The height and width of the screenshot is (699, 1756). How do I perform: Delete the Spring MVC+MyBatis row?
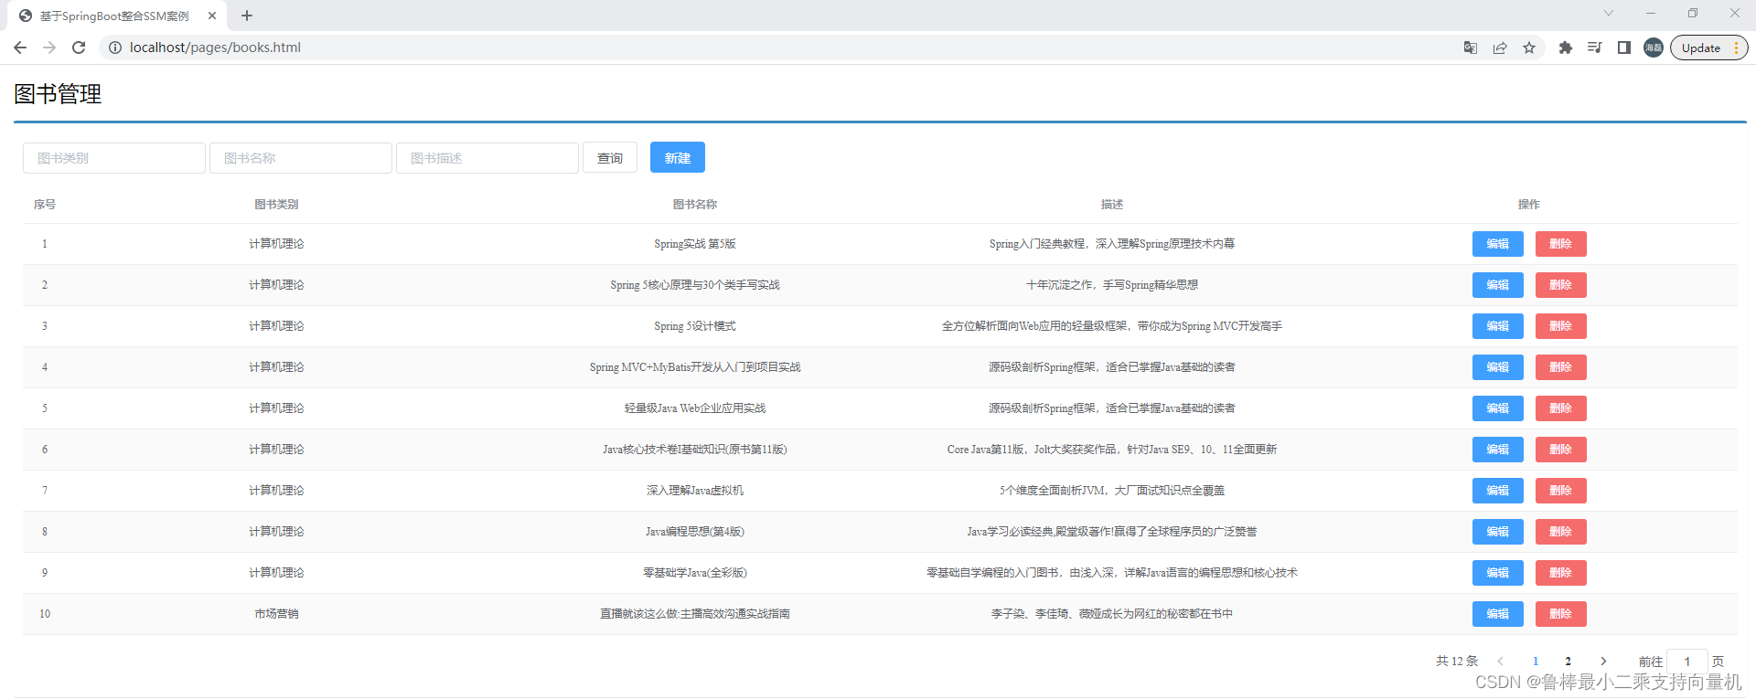tap(1561, 367)
